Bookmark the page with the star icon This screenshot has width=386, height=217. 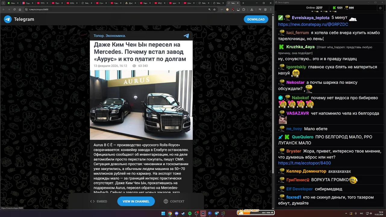click(214, 9)
